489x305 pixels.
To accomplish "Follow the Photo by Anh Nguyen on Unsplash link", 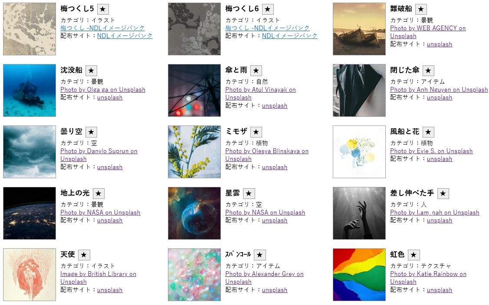I will [x=439, y=90].
